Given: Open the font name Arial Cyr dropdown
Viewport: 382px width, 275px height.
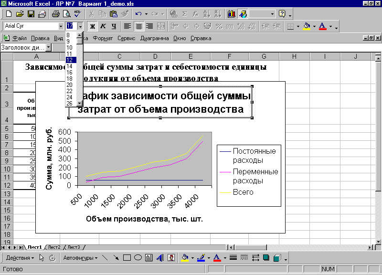Looking at the screenshot, I should pos(61,26).
